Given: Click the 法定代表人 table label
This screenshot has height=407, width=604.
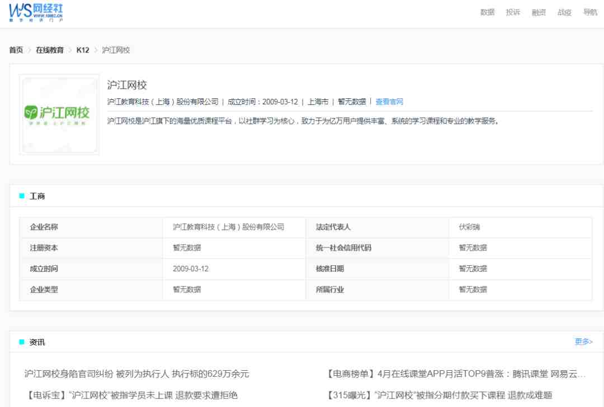Looking at the screenshot, I should coord(333,227).
